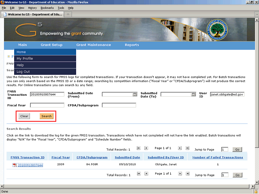The width and height of the screenshot is (259, 194).
Task: Go to next page in top pager
Action: pos(180,148)
